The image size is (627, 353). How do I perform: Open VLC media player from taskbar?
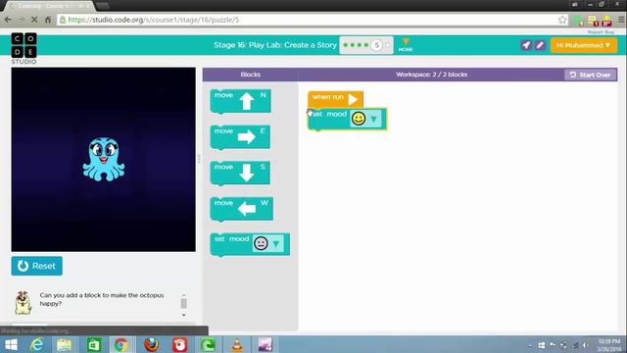(237, 344)
